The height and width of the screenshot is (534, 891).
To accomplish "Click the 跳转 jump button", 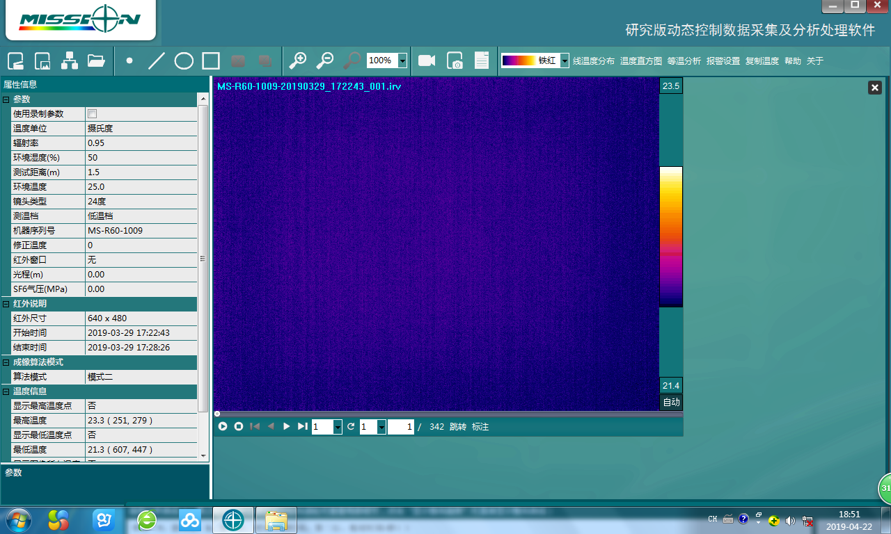I will tap(457, 427).
